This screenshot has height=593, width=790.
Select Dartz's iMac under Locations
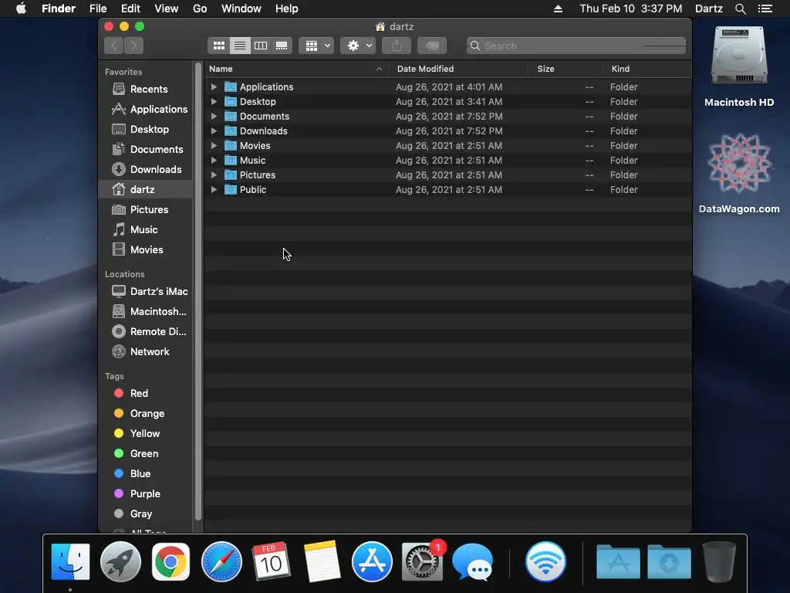coord(146,291)
